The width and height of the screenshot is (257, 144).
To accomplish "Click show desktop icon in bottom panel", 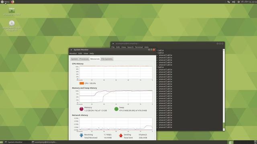I will pyautogui.click(x=2, y=142).
